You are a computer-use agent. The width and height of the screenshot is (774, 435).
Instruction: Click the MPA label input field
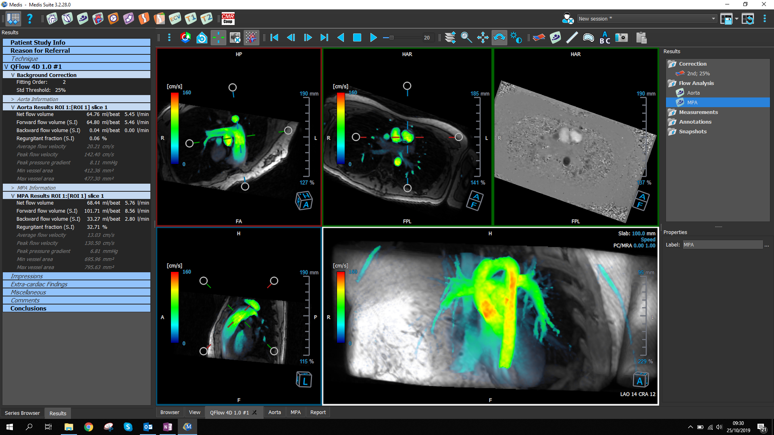(x=722, y=244)
